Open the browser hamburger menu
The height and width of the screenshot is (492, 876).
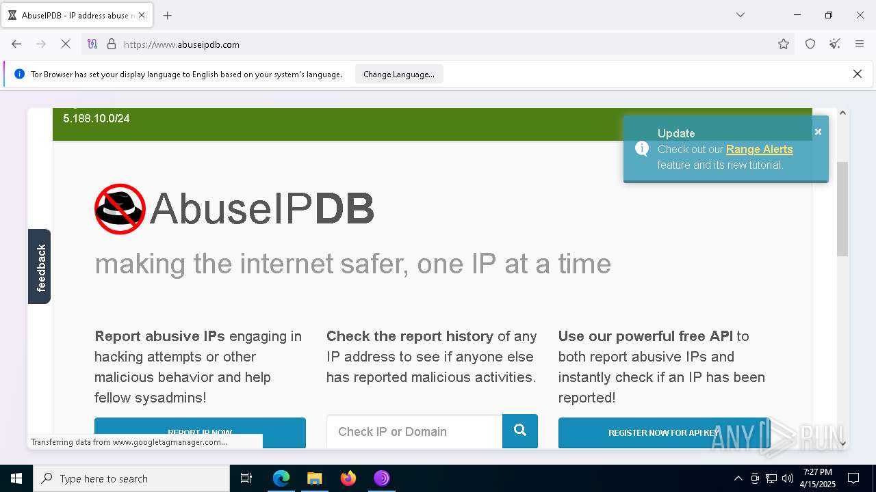coord(860,44)
